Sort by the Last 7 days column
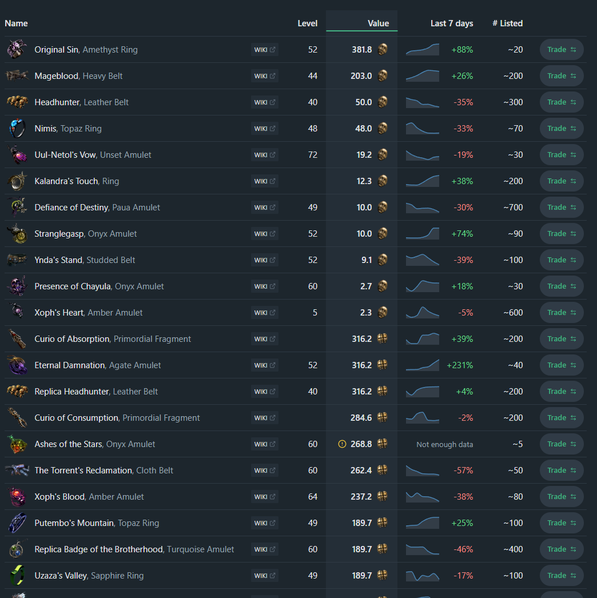Image resolution: width=597 pixels, height=598 pixels. (452, 23)
